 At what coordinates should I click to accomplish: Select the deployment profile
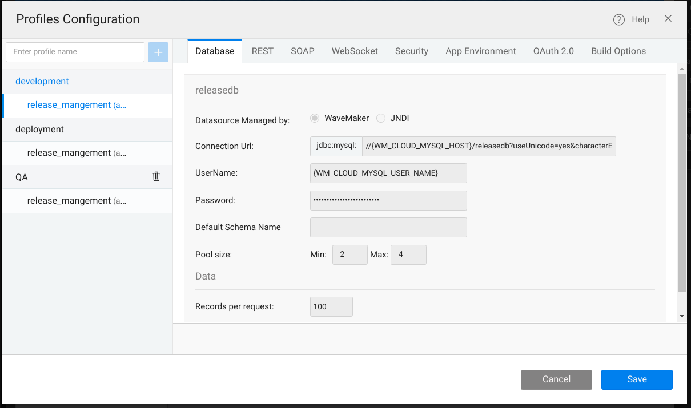(39, 129)
